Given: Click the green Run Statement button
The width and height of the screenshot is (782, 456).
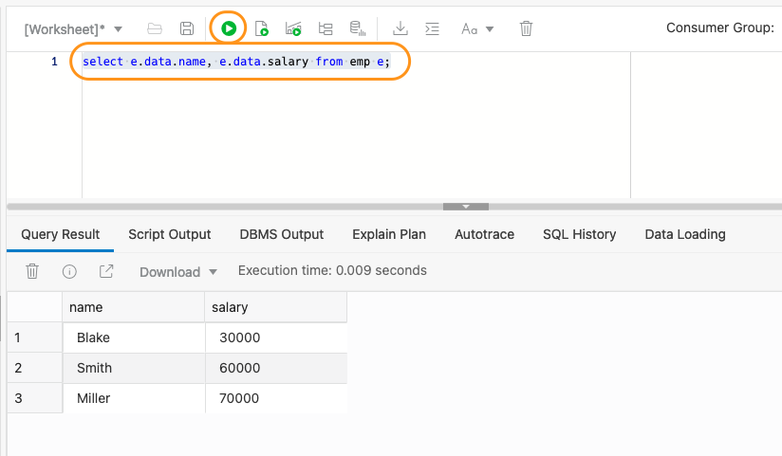Looking at the screenshot, I should tap(228, 28).
